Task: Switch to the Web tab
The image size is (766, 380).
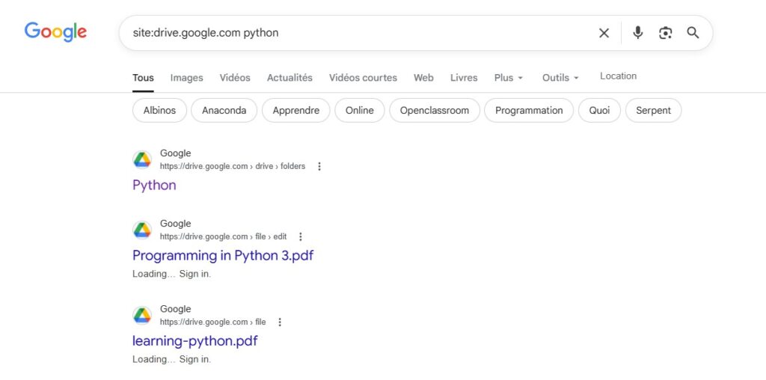Action: (x=423, y=78)
